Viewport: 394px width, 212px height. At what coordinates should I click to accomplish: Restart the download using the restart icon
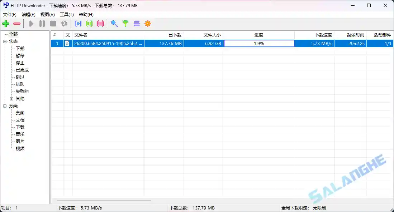click(x=65, y=23)
